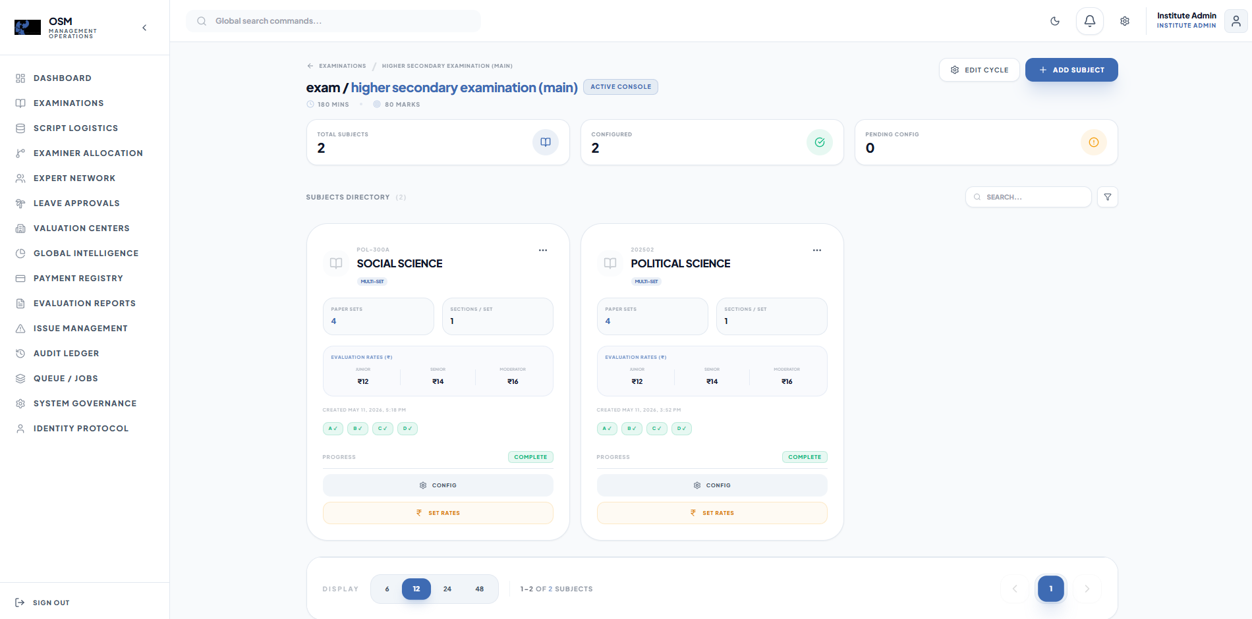Click the Total Subjects book icon
The image size is (1252, 619).
coord(546,142)
